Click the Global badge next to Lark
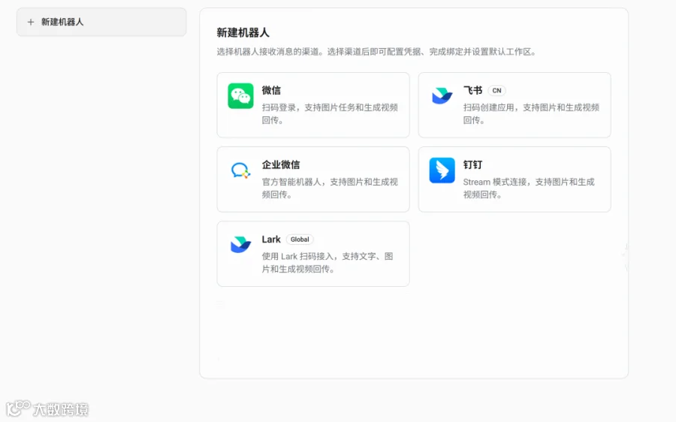Image resolution: width=676 pixels, height=422 pixels. (x=300, y=240)
